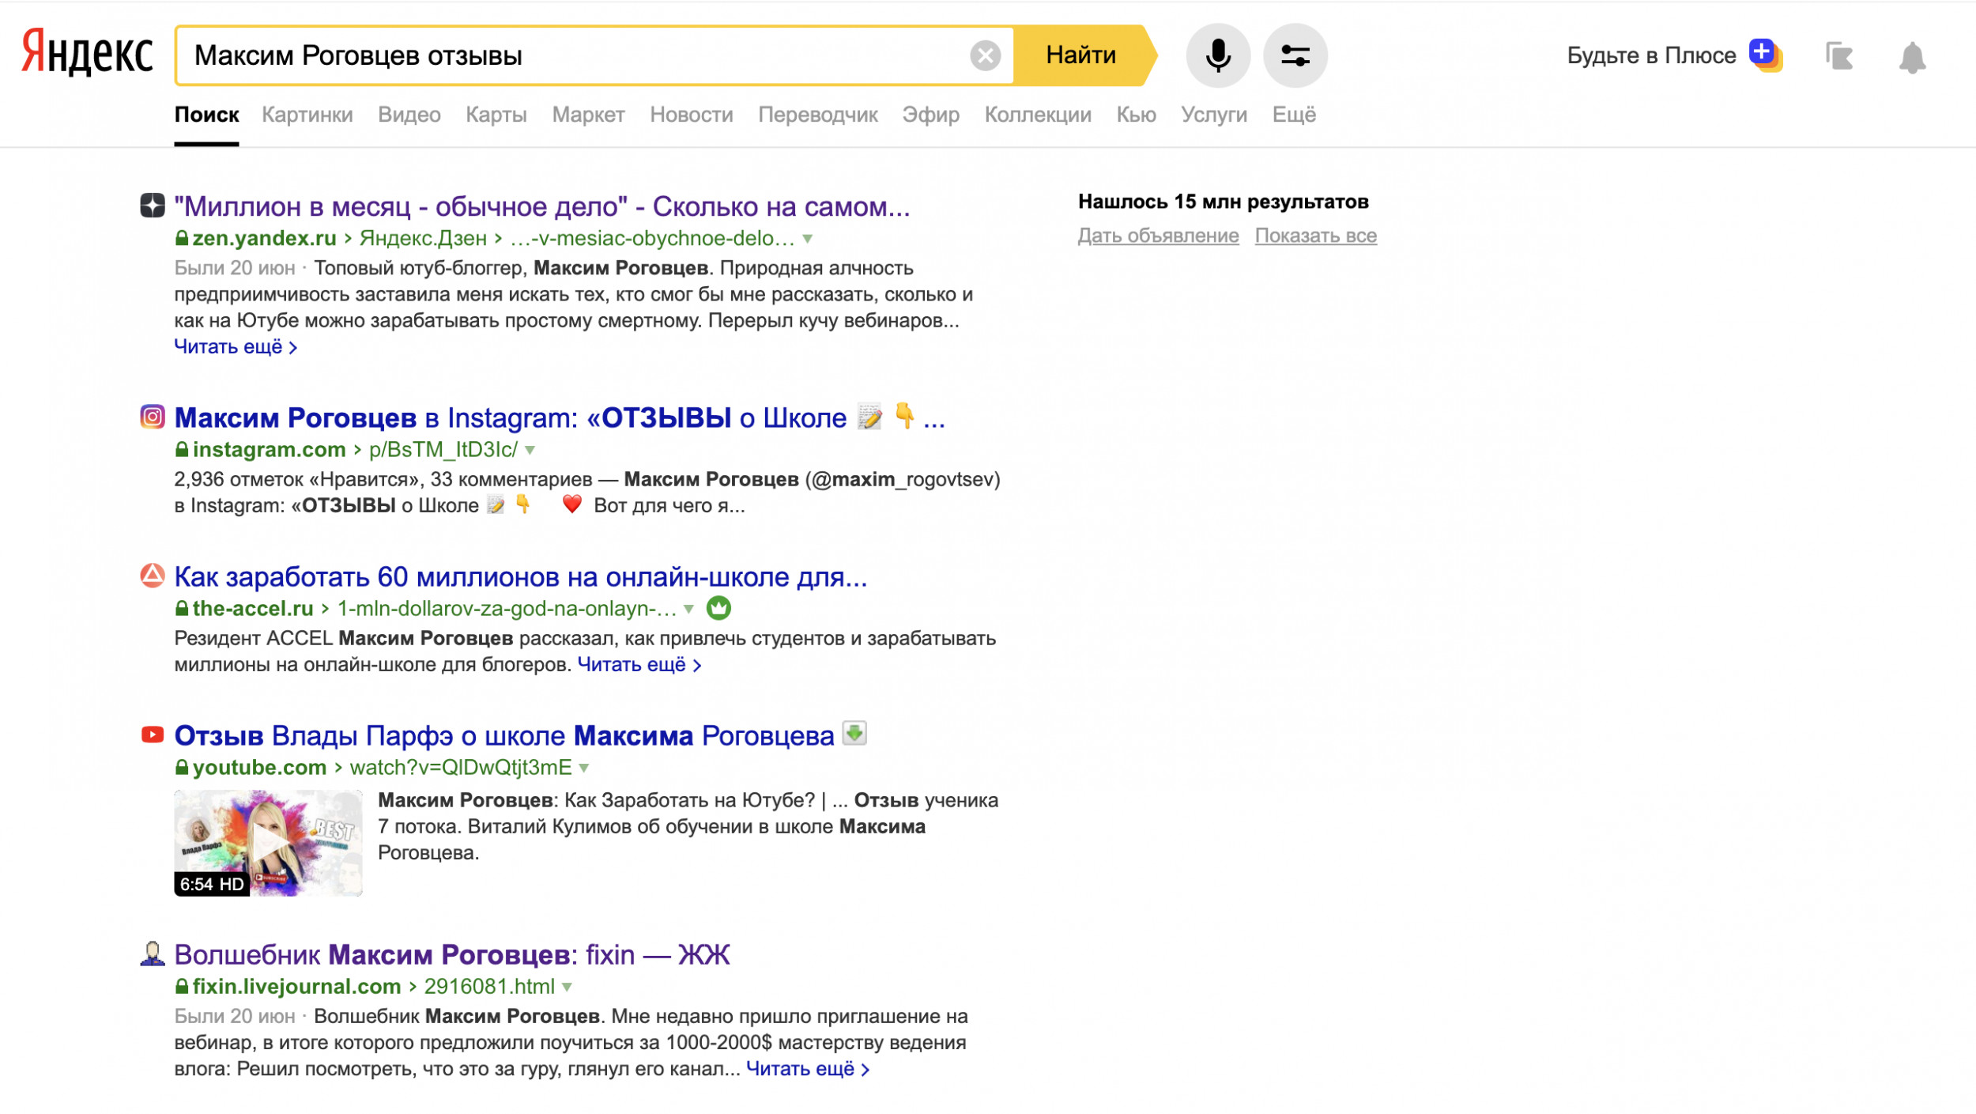Image resolution: width=1976 pixels, height=1114 pixels.
Task: Click the microphone voice search icon
Action: click(x=1217, y=55)
